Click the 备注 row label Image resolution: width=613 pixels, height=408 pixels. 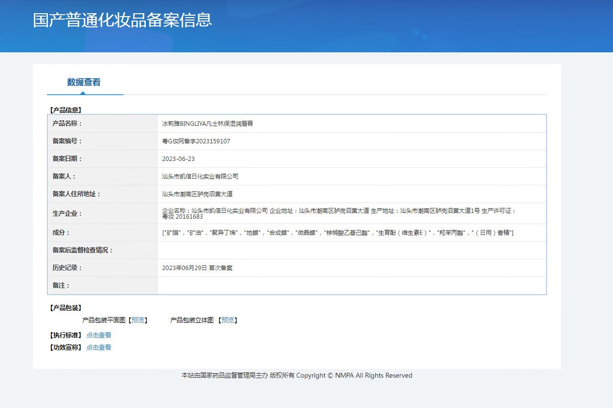point(61,286)
